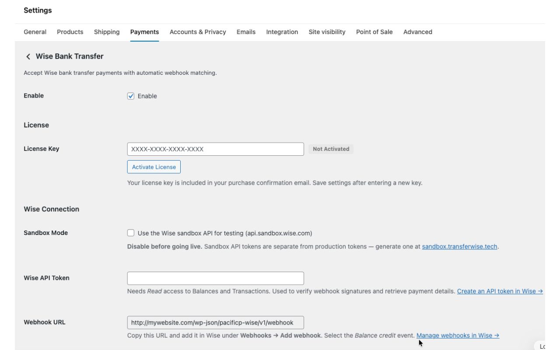This screenshot has width=560, height=350.
Task: Click the Wise Bank Transfer heading
Action: click(70, 56)
